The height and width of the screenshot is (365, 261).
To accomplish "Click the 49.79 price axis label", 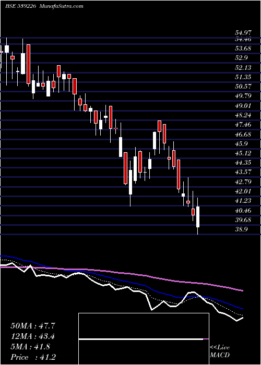I will click(243, 96).
